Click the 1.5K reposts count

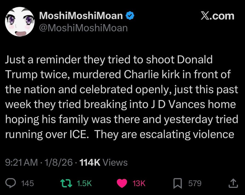tap(84, 183)
